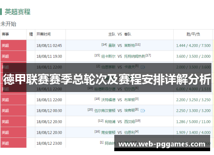214x155 pixels.
Task: Open the 曼联 team link
Action: pos(112,45)
